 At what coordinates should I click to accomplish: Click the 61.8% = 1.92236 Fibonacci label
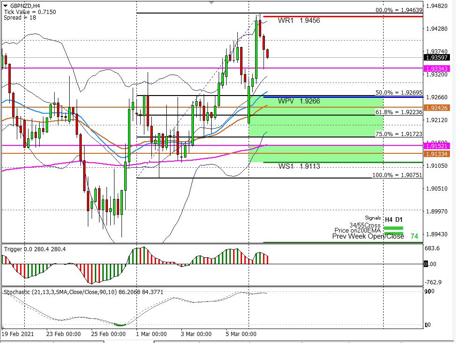(x=399, y=112)
